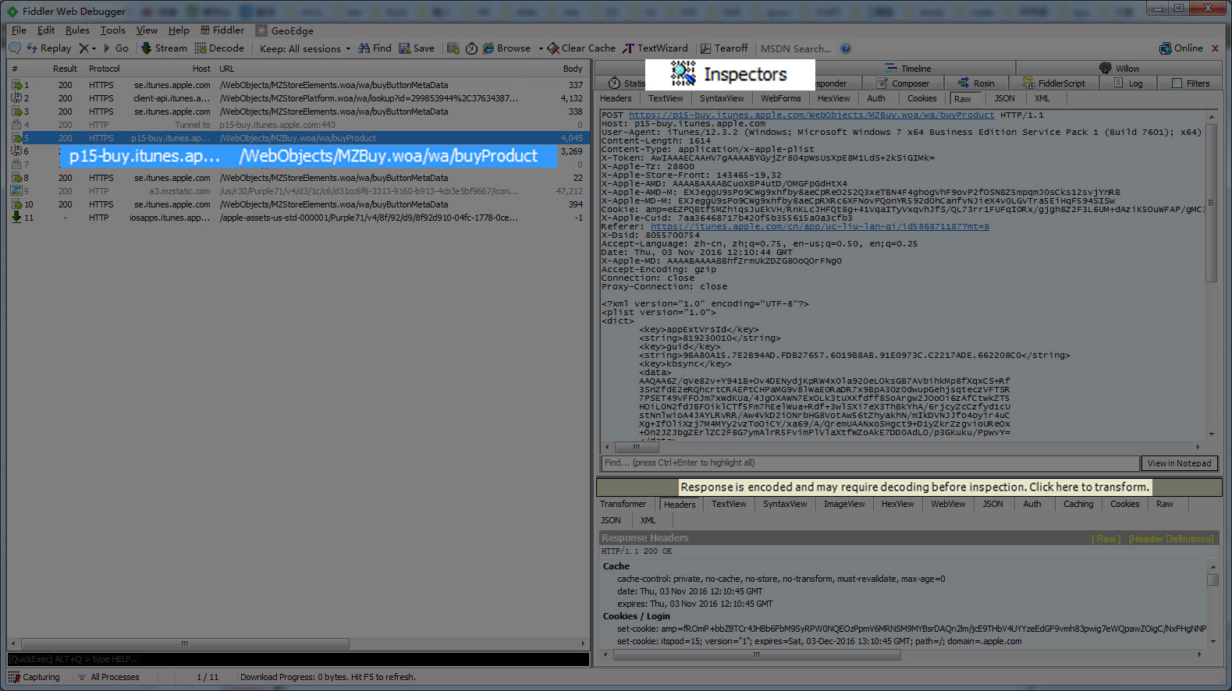
Task: Open the FiddlerScript tab
Action: click(x=1054, y=83)
